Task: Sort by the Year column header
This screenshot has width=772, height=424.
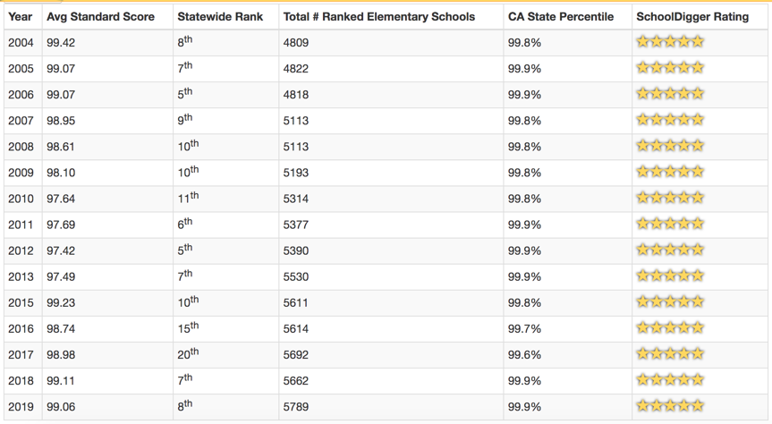Action: tap(20, 17)
